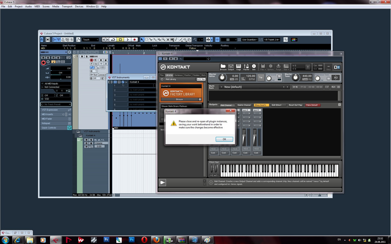Expand MIDI Inserts inspector section
Viewport: 391px width, 244px height.
[x=56, y=114]
